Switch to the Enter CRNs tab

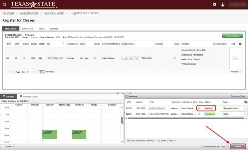pyautogui.click(x=27, y=28)
